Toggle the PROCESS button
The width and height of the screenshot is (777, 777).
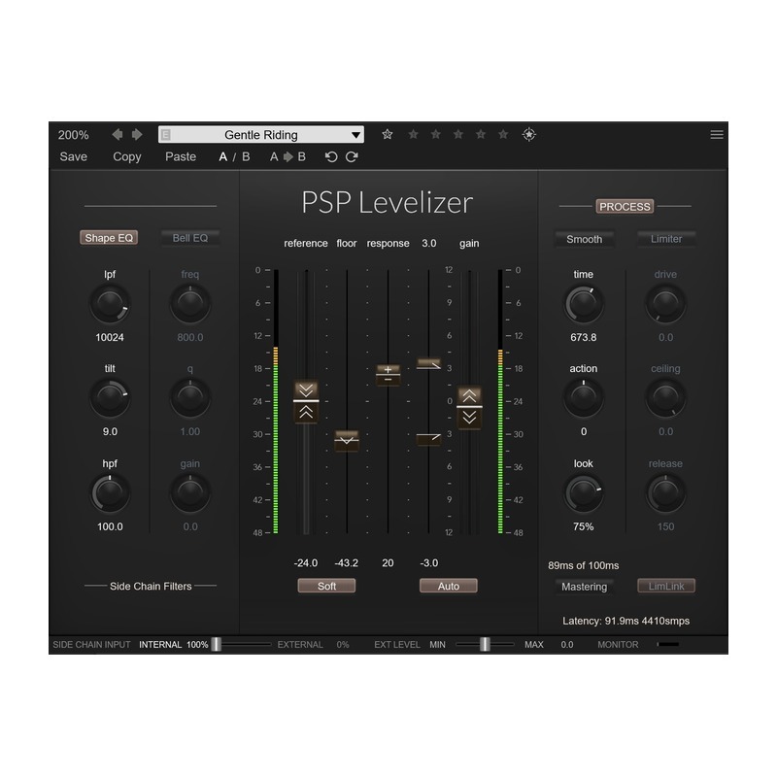(x=625, y=207)
